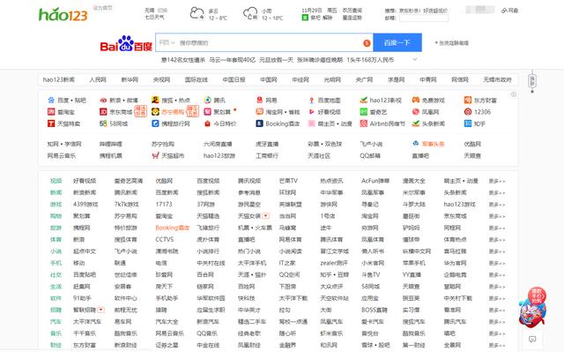The image size is (564, 352).
Task: Open the 视频 category link
Action: click(x=56, y=181)
